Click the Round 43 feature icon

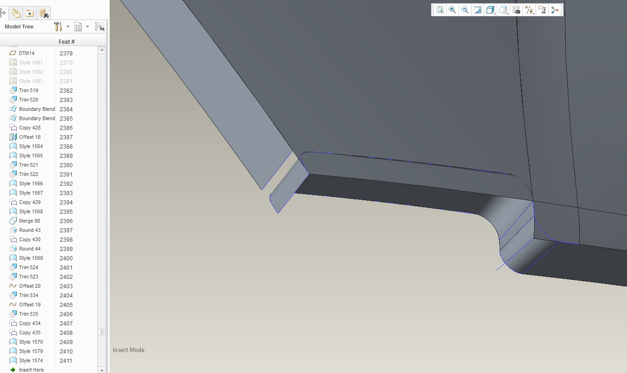tap(13, 230)
